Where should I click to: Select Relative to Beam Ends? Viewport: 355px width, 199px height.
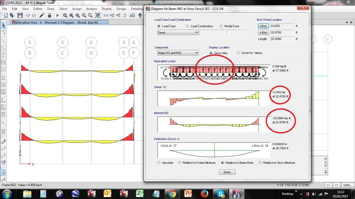point(222,163)
